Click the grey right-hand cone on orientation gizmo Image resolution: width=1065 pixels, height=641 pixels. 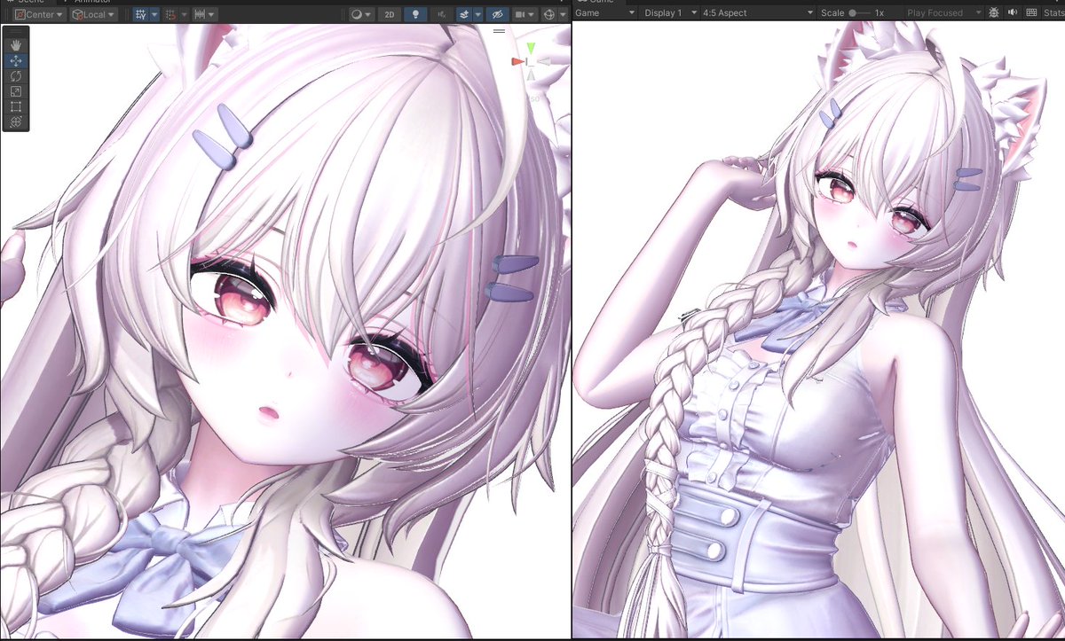coord(544,61)
